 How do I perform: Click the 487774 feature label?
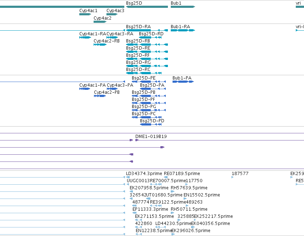(x=141, y=202)
